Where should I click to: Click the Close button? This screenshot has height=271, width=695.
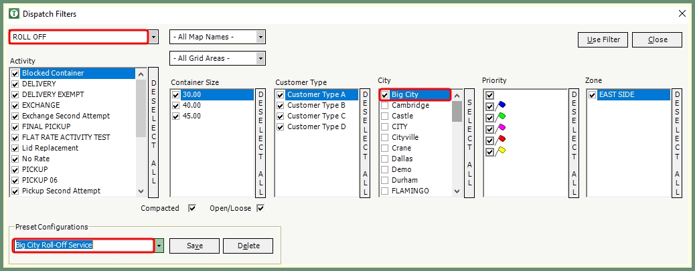tap(657, 39)
